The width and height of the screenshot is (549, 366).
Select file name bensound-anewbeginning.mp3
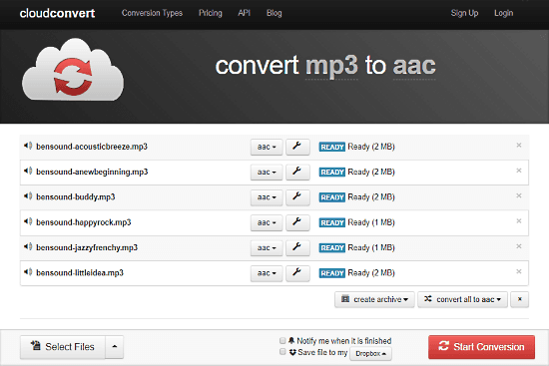(x=92, y=172)
